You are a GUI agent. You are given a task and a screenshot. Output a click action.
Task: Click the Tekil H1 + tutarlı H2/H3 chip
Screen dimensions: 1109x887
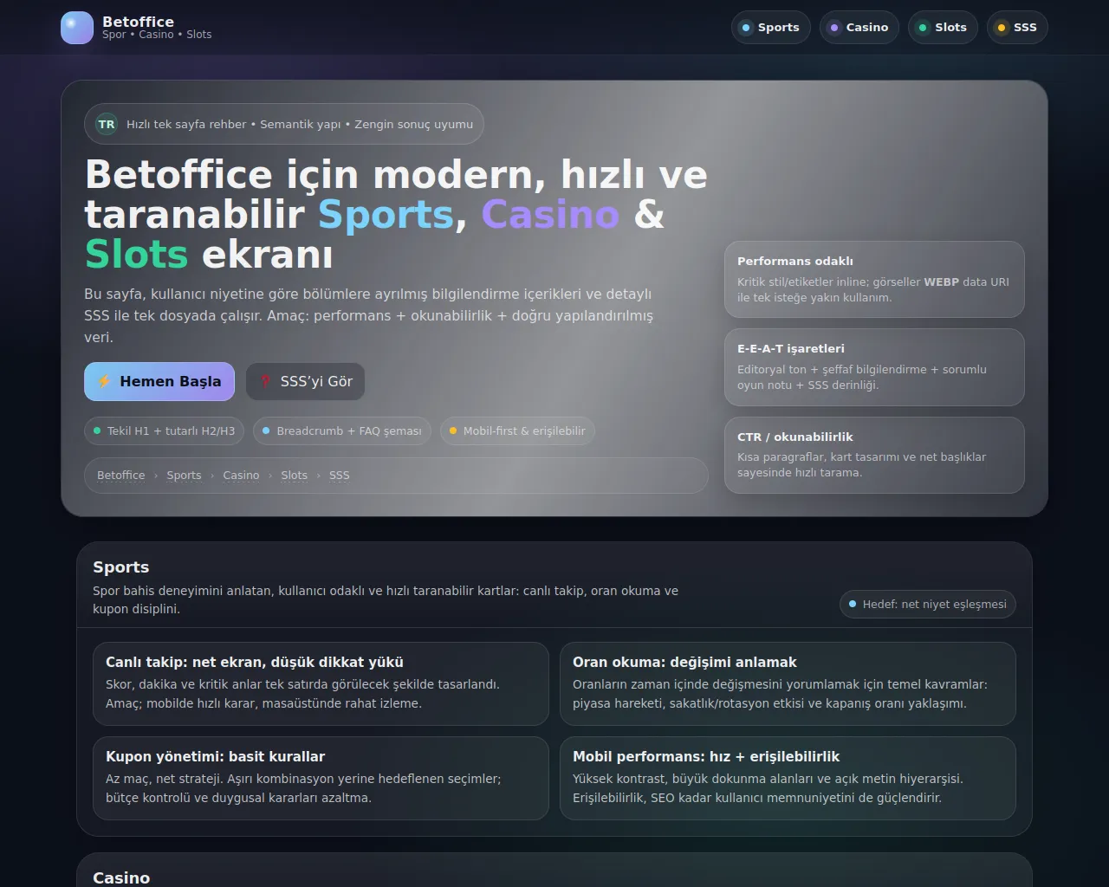[x=164, y=431]
